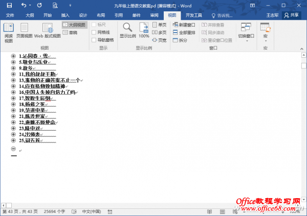Click page count 第 43 页, 共 43 页

coord(20,212)
